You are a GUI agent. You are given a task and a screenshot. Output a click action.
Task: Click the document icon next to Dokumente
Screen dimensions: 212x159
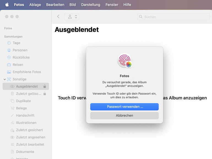click(x=12, y=152)
